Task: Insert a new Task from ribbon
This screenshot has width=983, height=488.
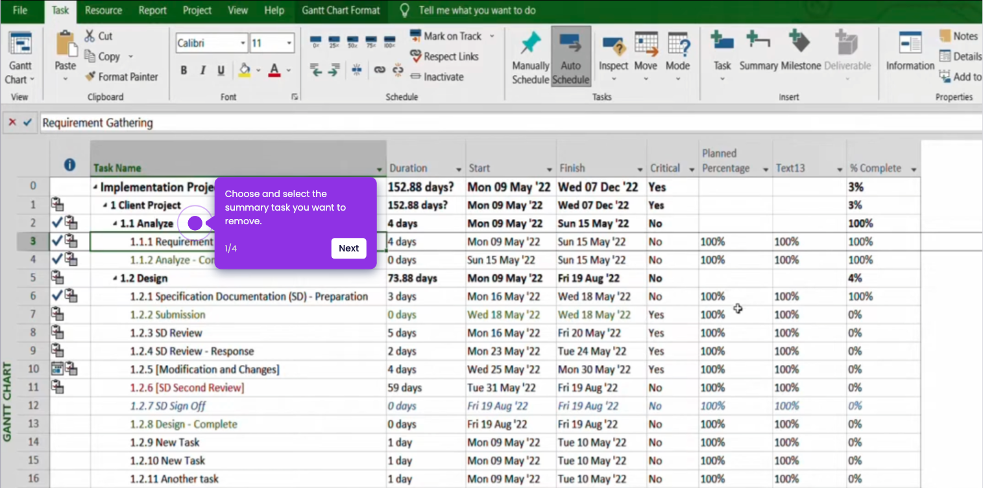Action: (x=722, y=57)
